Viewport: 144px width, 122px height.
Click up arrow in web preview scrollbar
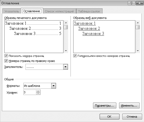(x=138, y=23)
